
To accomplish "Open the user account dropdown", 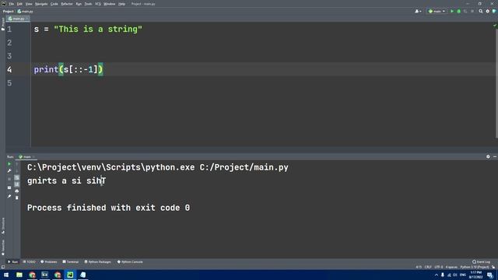I will 418,11.
